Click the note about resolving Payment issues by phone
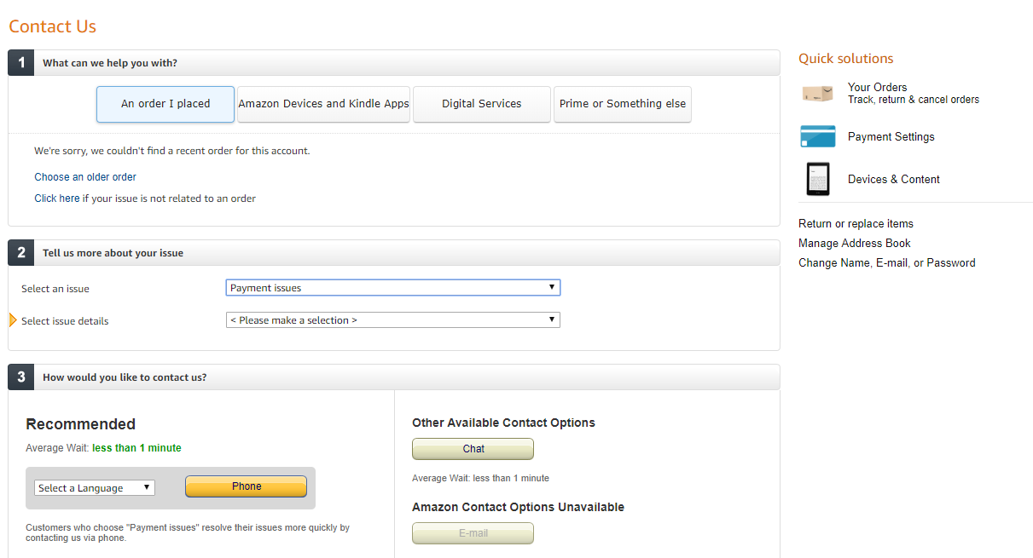The height and width of the screenshot is (558, 1033). pos(188,532)
